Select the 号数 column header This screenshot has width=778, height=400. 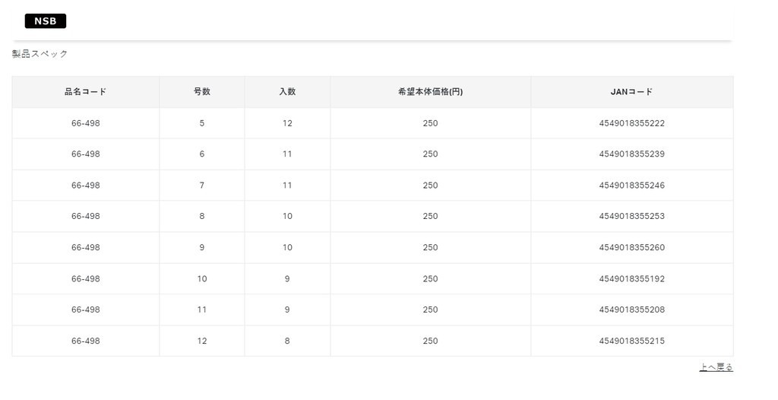point(202,92)
